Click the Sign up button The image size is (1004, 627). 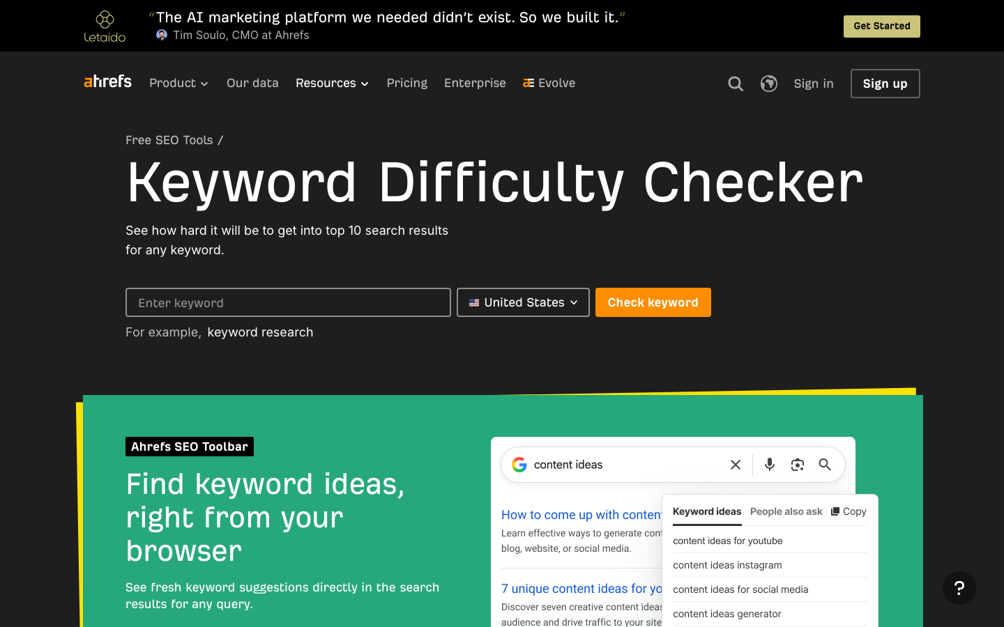click(x=885, y=84)
